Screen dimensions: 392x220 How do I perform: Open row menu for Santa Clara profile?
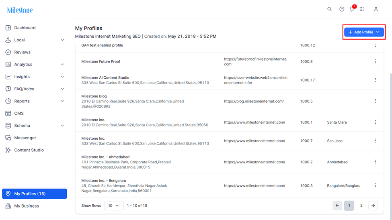click(375, 122)
